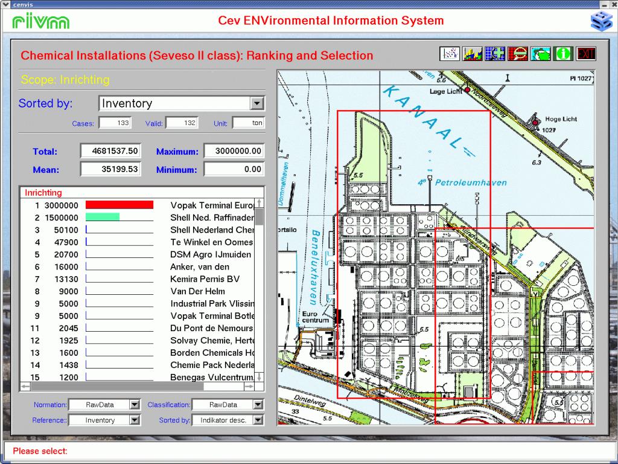Image resolution: width=618 pixels, height=464 pixels.
Task: Click the list's vertical scrollbar thumb
Action: 259,216
